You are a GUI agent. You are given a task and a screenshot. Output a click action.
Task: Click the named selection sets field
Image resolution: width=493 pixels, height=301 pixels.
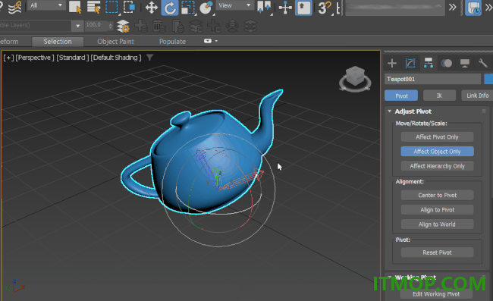tap(395, 8)
